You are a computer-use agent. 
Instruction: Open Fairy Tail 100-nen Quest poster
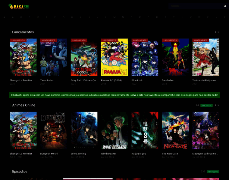[84, 57]
